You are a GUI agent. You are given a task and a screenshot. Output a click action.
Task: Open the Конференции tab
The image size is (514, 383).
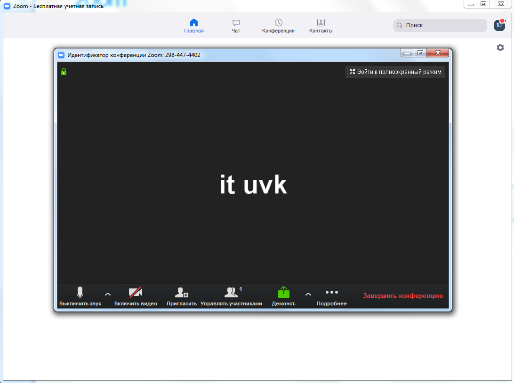click(x=278, y=26)
